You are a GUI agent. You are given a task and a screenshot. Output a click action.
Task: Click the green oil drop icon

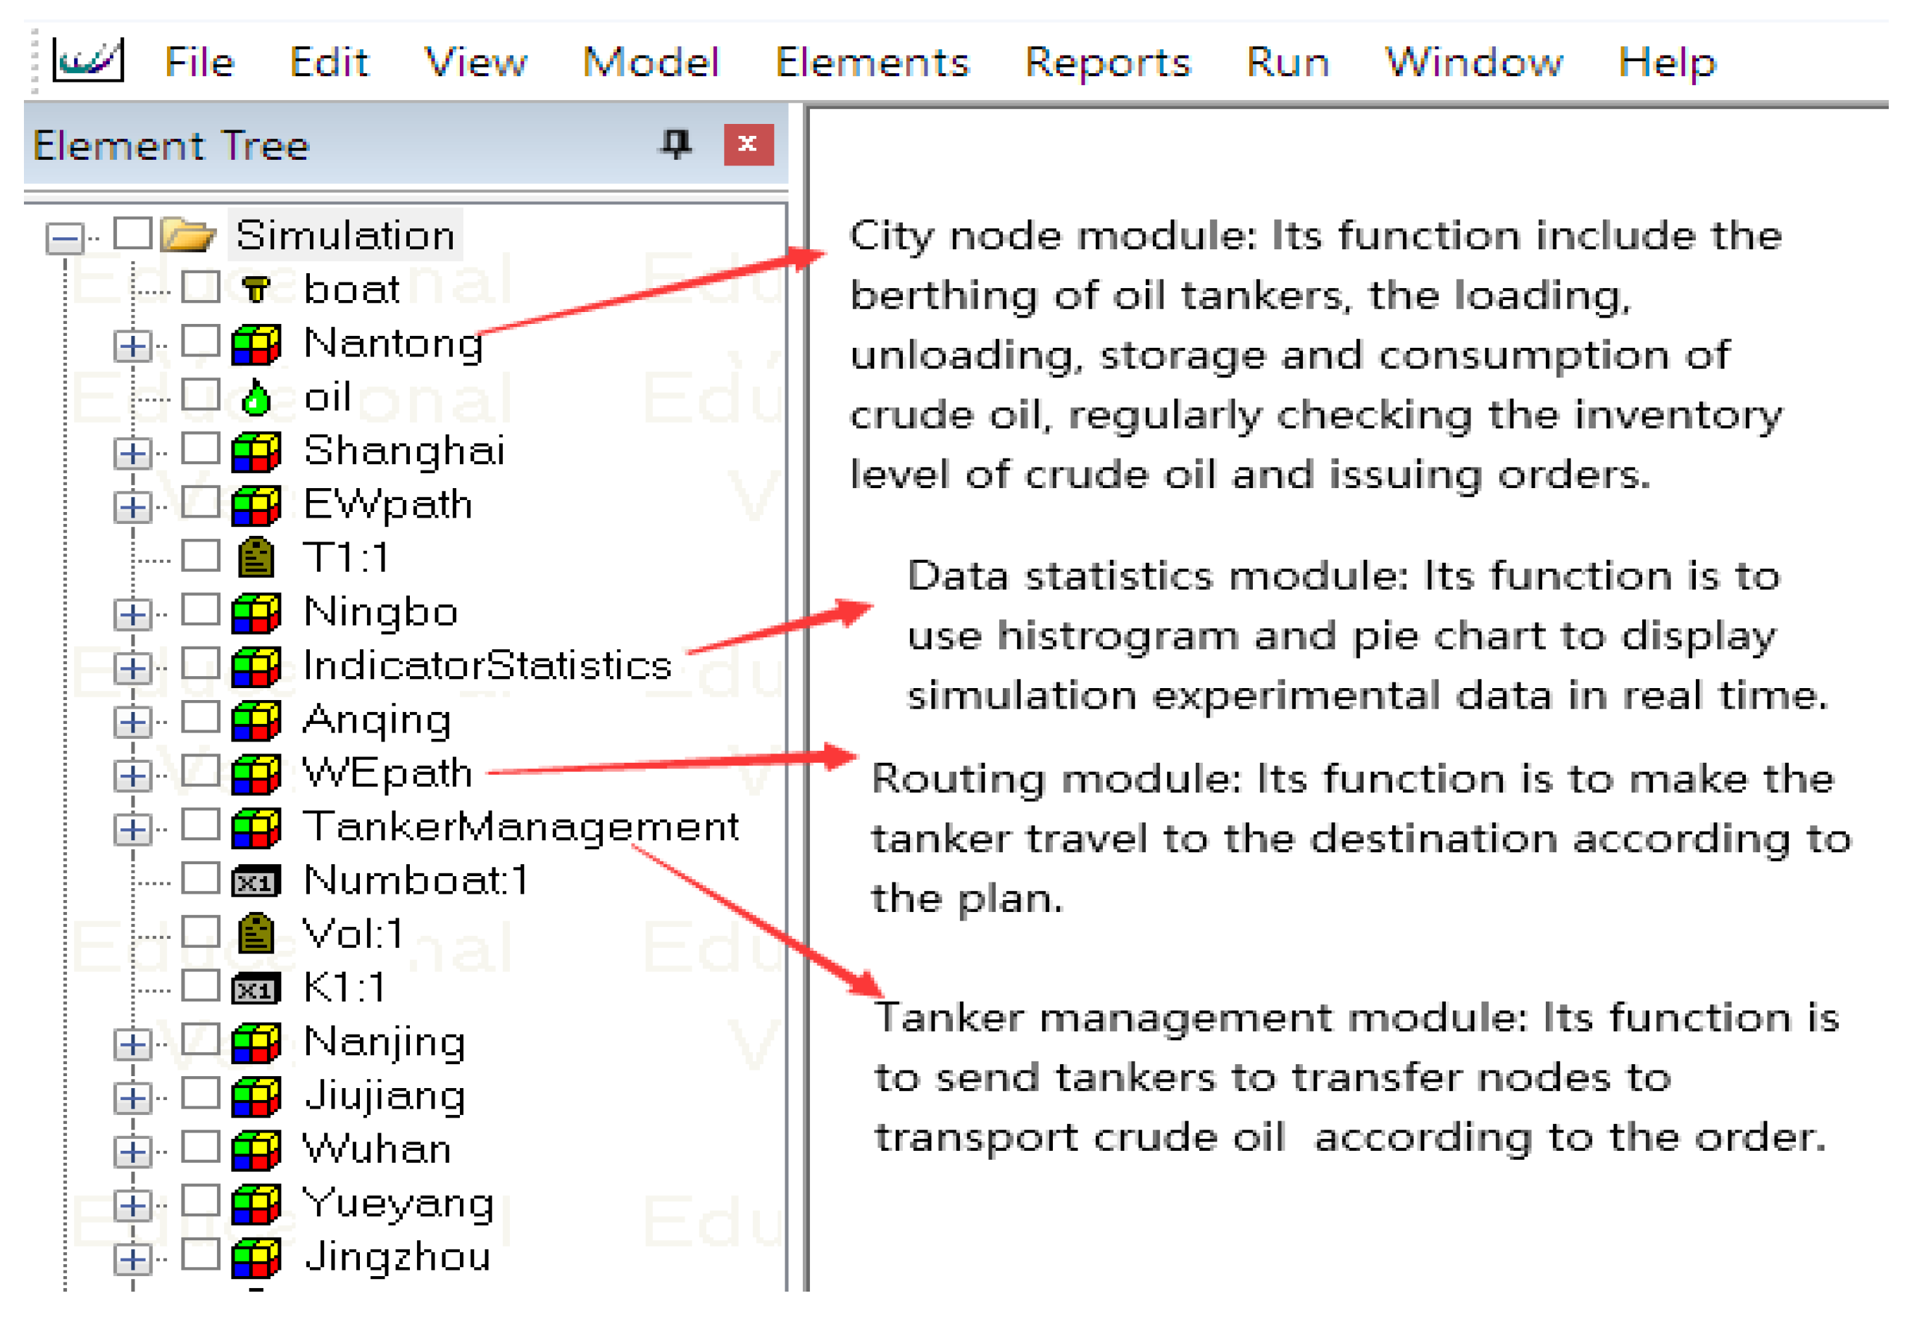[x=256, y=398]
